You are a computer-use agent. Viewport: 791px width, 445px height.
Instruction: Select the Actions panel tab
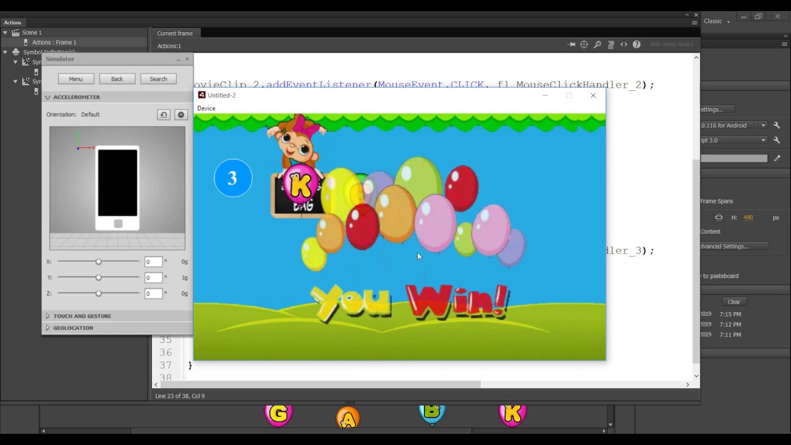pos(12,22)
